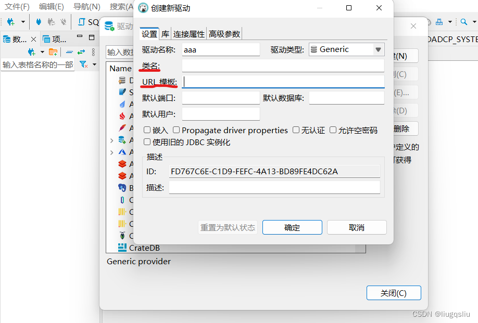Open the dropdown arrow next to the new connection icon

pyautogui.click(x=23, y=22)
